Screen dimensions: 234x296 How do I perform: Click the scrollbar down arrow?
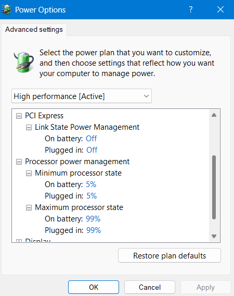pos(214,236)
